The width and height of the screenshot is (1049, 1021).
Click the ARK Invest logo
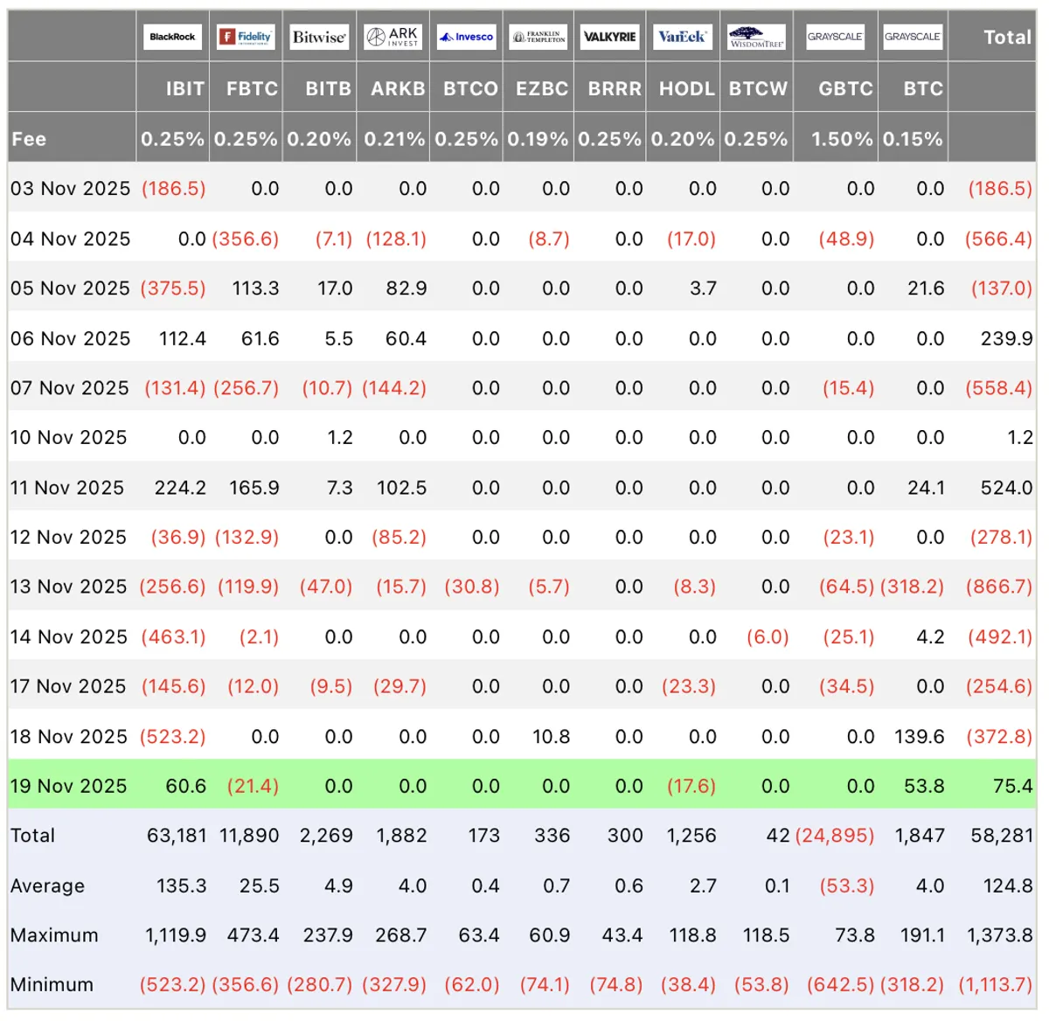point(393,37)
